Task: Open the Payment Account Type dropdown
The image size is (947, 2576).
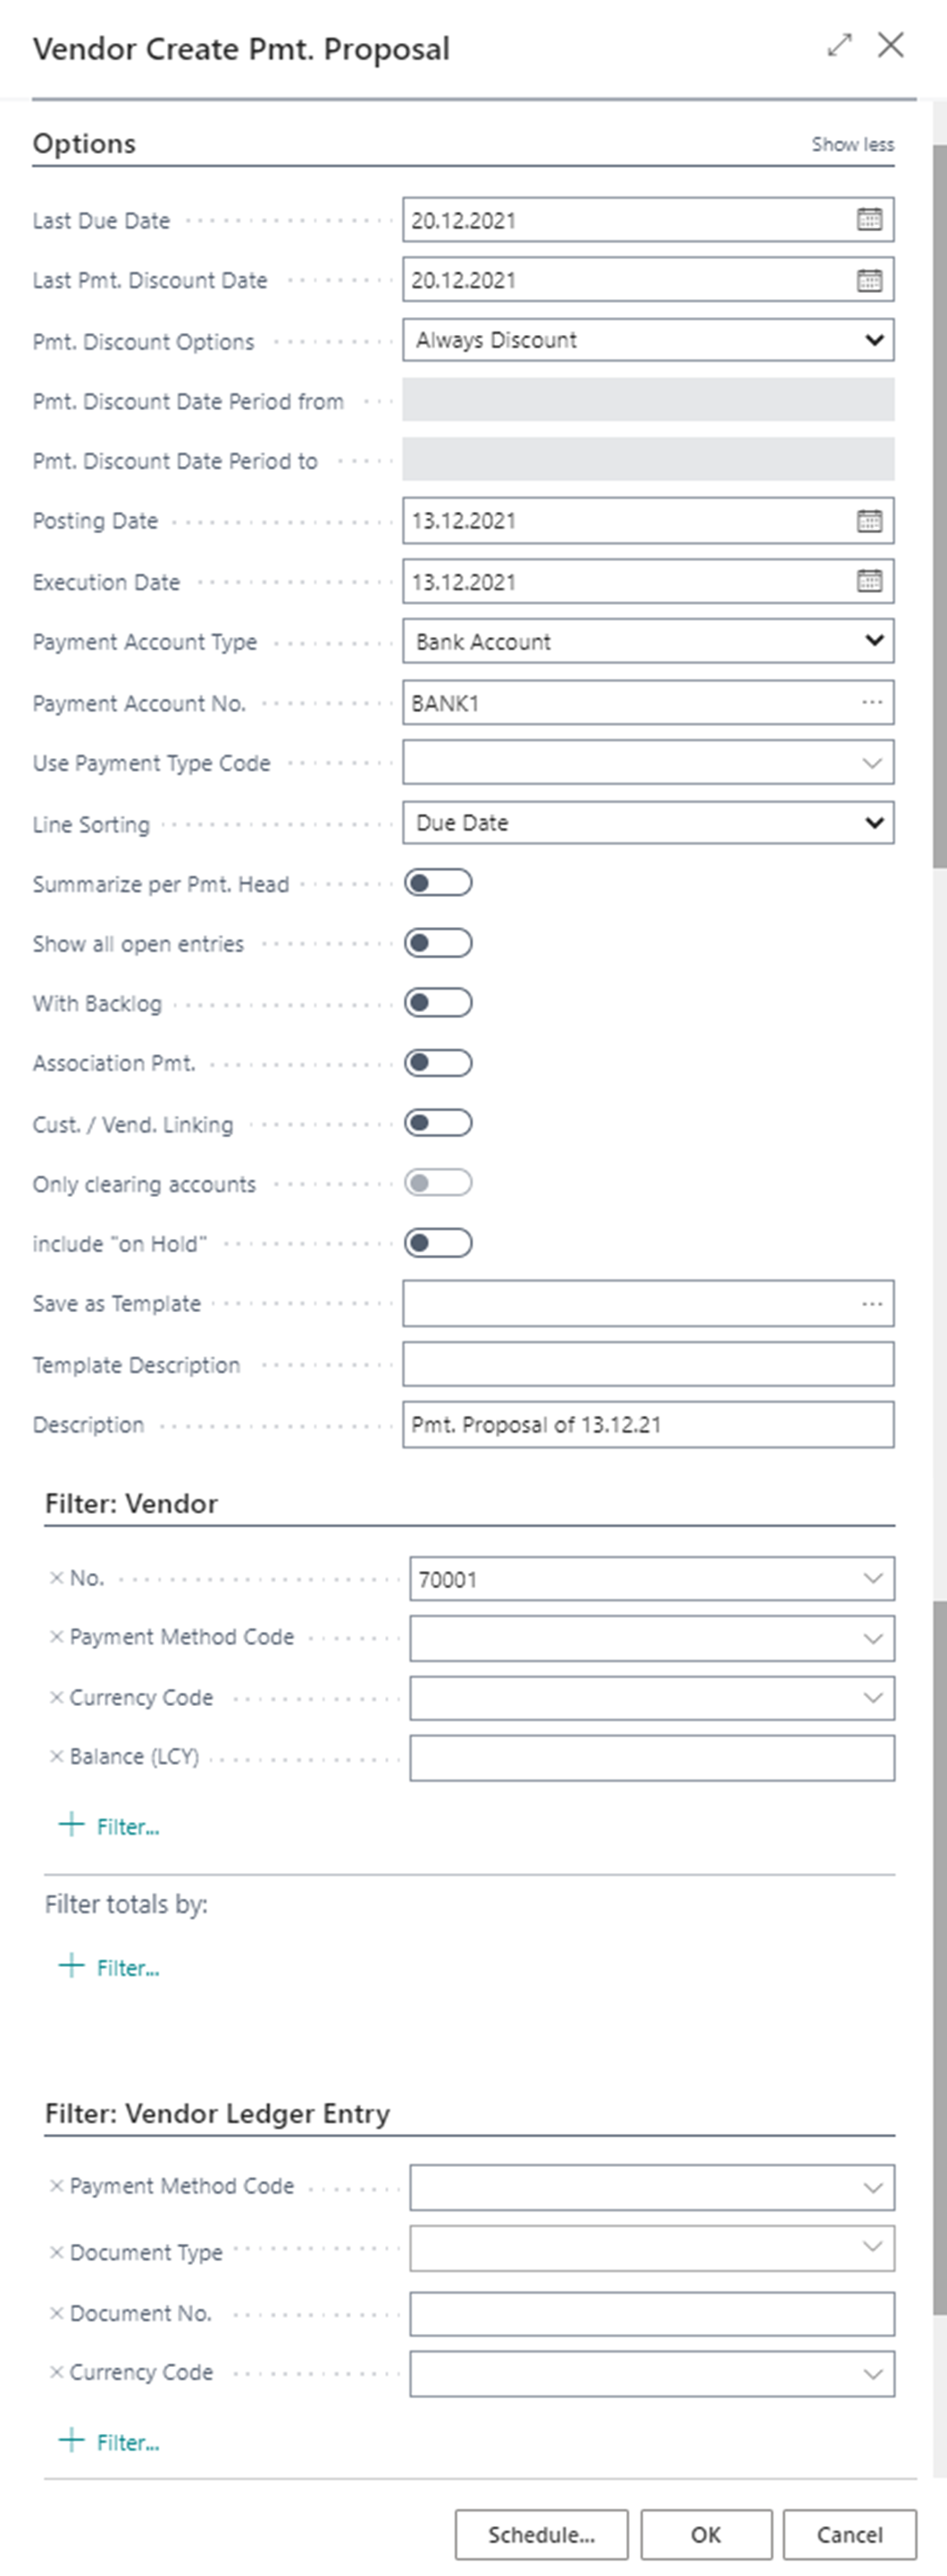Action: click(x=875, y=640)
